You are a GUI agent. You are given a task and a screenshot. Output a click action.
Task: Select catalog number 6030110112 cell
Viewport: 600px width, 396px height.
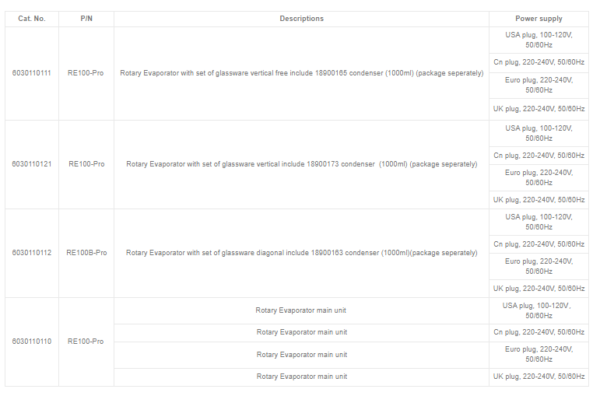(32, 253)
